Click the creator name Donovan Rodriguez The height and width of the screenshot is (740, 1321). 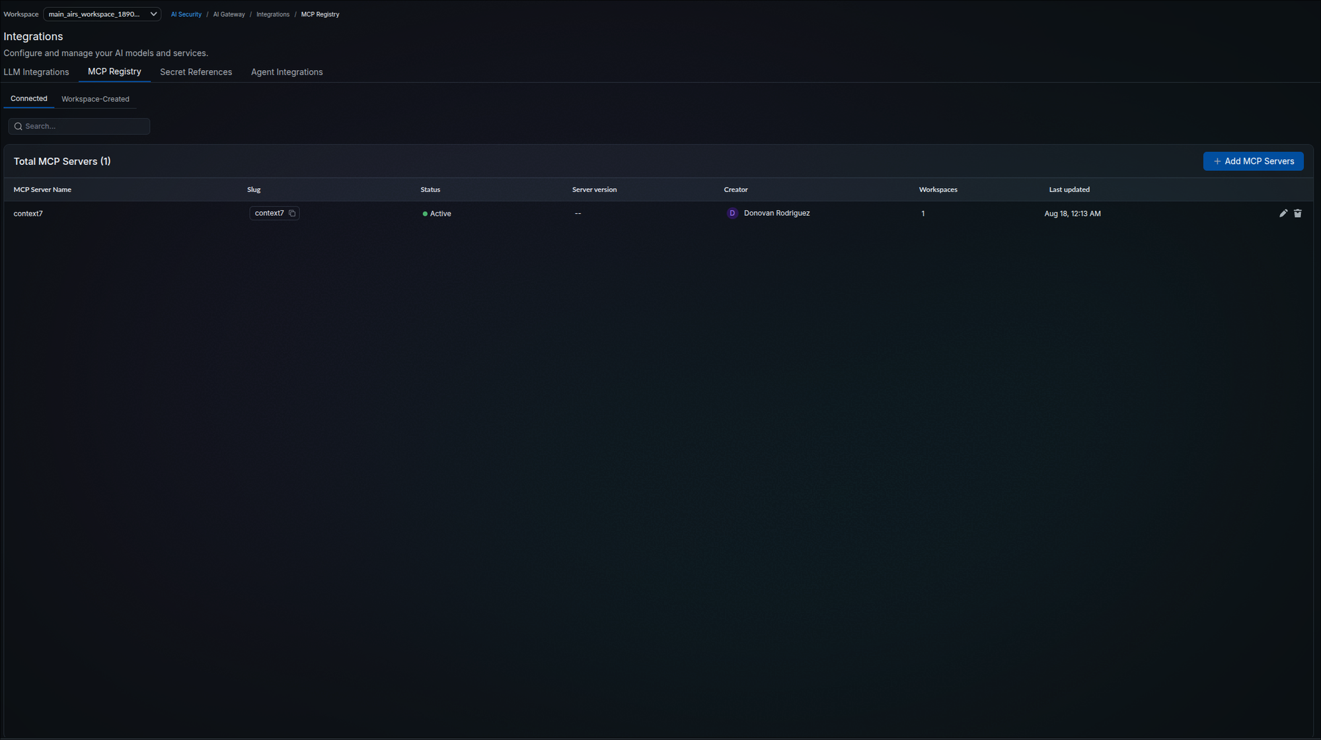point(776,213)
